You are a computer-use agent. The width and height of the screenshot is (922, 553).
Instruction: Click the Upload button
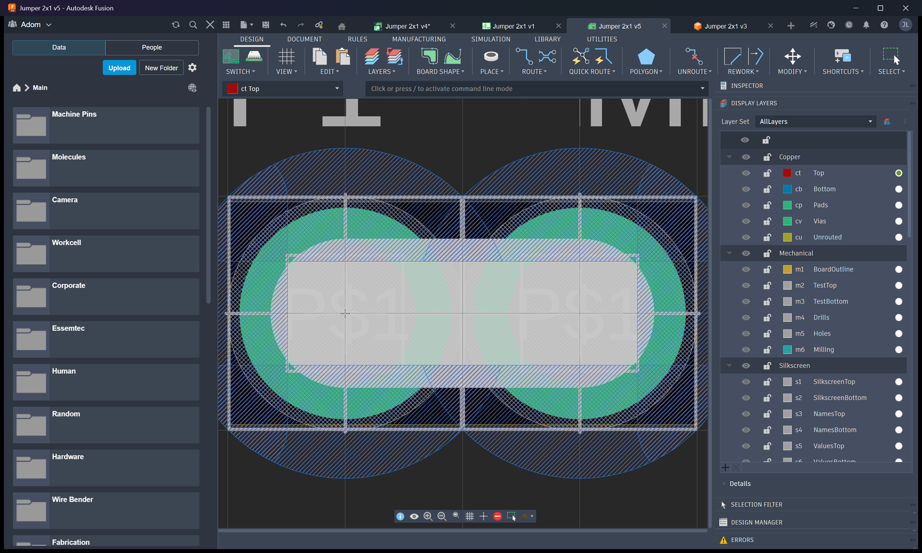click(x=119, y=68)
